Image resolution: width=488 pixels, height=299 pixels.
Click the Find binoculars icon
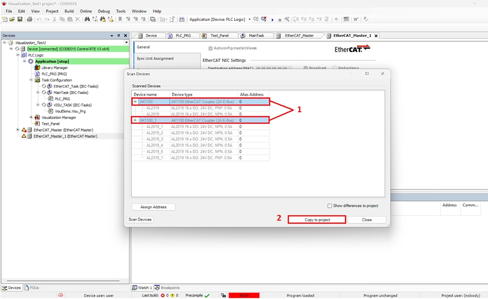pyautogui.click(x=87, y=20)
